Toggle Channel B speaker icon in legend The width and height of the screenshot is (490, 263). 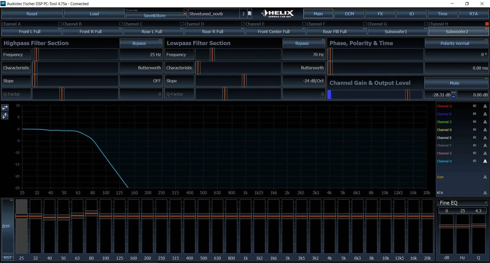click(475, 114)
